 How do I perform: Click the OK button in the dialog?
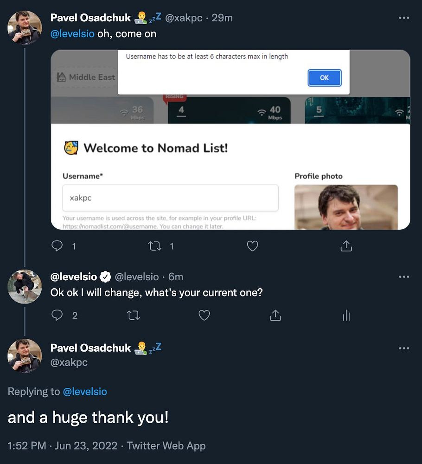324,77
